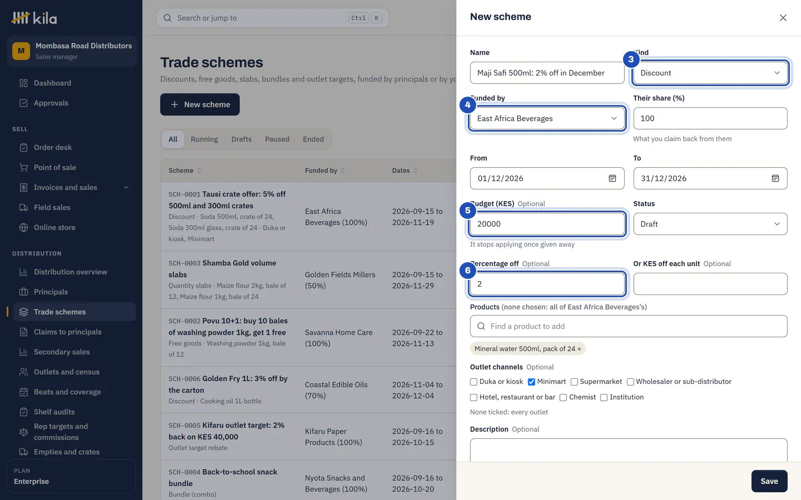Click the Principals icon in sidebar
This screenshot has height=500, width=801.
(x=23, y=292)
